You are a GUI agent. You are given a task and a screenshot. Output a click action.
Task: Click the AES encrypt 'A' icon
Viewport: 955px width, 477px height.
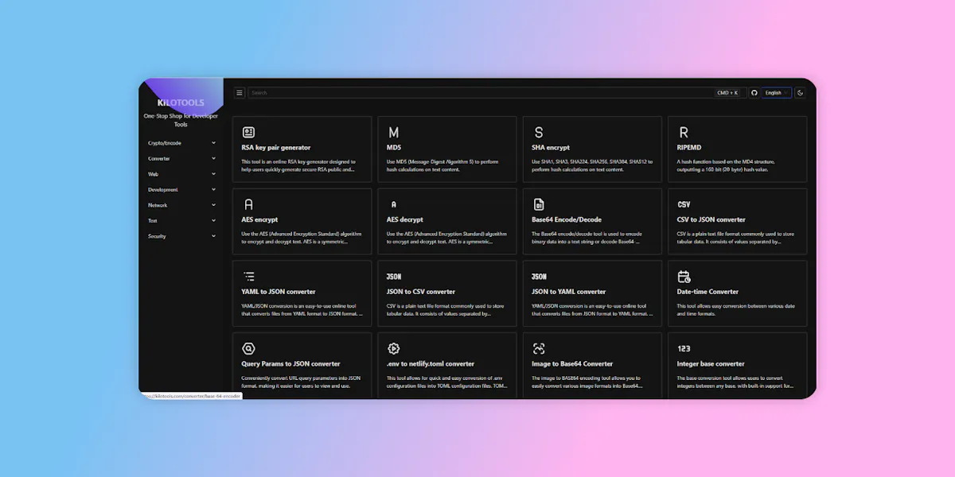click(x=248, y=204)
